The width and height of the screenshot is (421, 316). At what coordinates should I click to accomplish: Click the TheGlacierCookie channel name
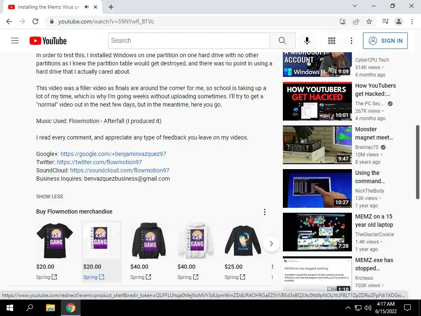375,234
